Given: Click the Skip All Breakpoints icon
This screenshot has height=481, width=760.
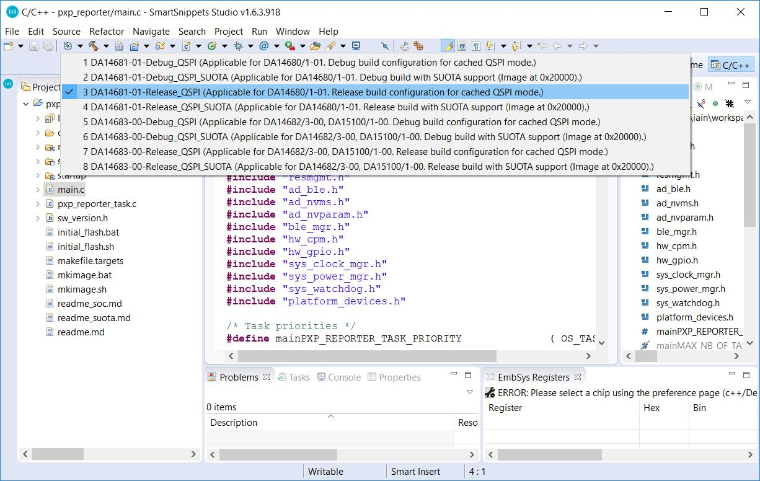Looking at the screenshot, I should (x=385, y=46).
